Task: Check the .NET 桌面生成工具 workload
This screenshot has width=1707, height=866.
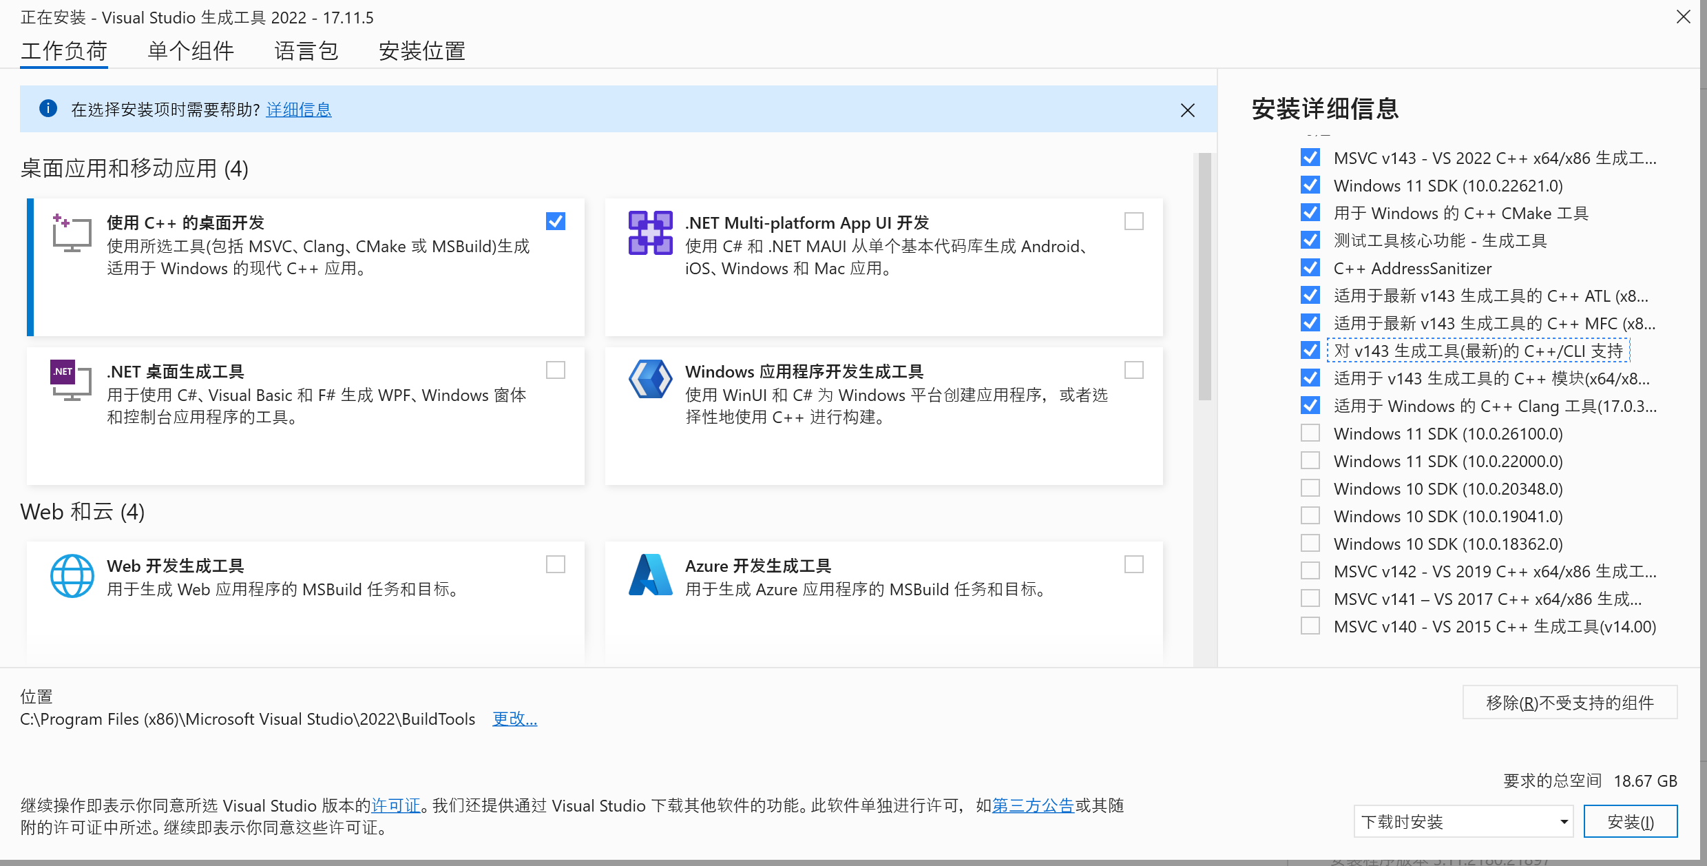Action: tap(556, 370)
